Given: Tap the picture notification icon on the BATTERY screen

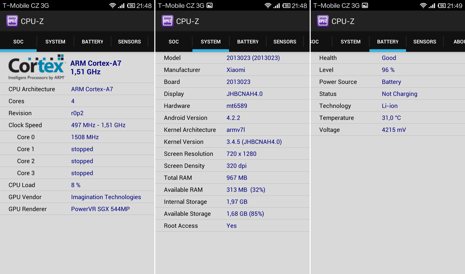Looking at the screenshot, I should [x=365, y=5].
